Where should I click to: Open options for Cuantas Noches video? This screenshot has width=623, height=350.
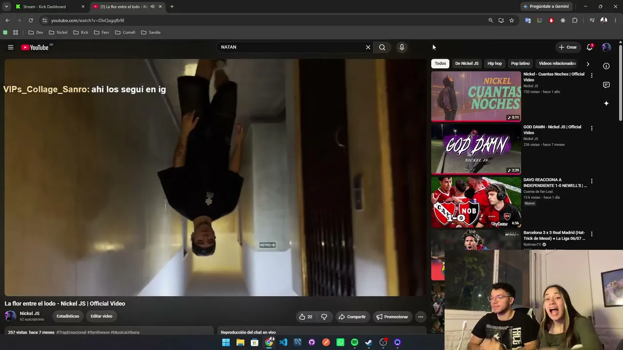pyautogui.click(x=591, y=75)
